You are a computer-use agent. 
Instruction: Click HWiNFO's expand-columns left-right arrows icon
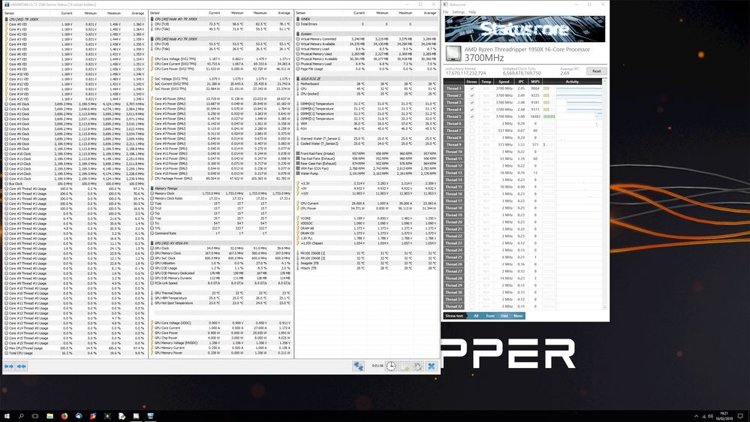8,366
